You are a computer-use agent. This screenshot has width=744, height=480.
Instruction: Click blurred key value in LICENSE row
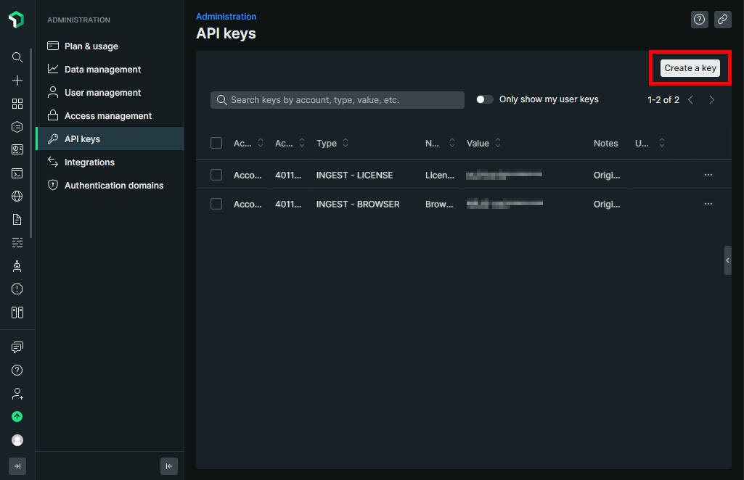[504, 175]
